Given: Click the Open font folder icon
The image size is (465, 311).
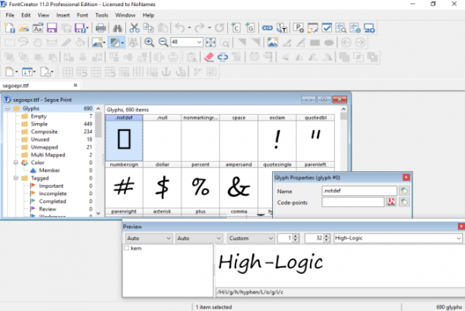Looking at the screenshot, I should [24, 28].
